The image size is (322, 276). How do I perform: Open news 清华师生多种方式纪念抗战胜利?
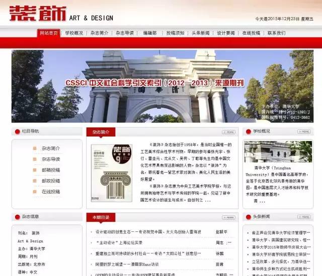(x=281, y=268)
